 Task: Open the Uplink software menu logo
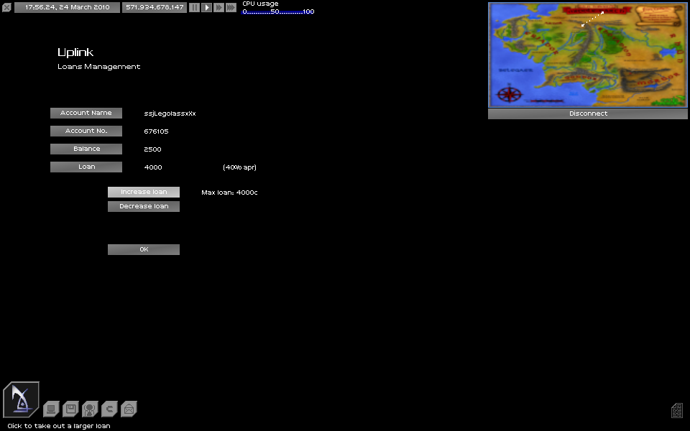pos(21,399)
